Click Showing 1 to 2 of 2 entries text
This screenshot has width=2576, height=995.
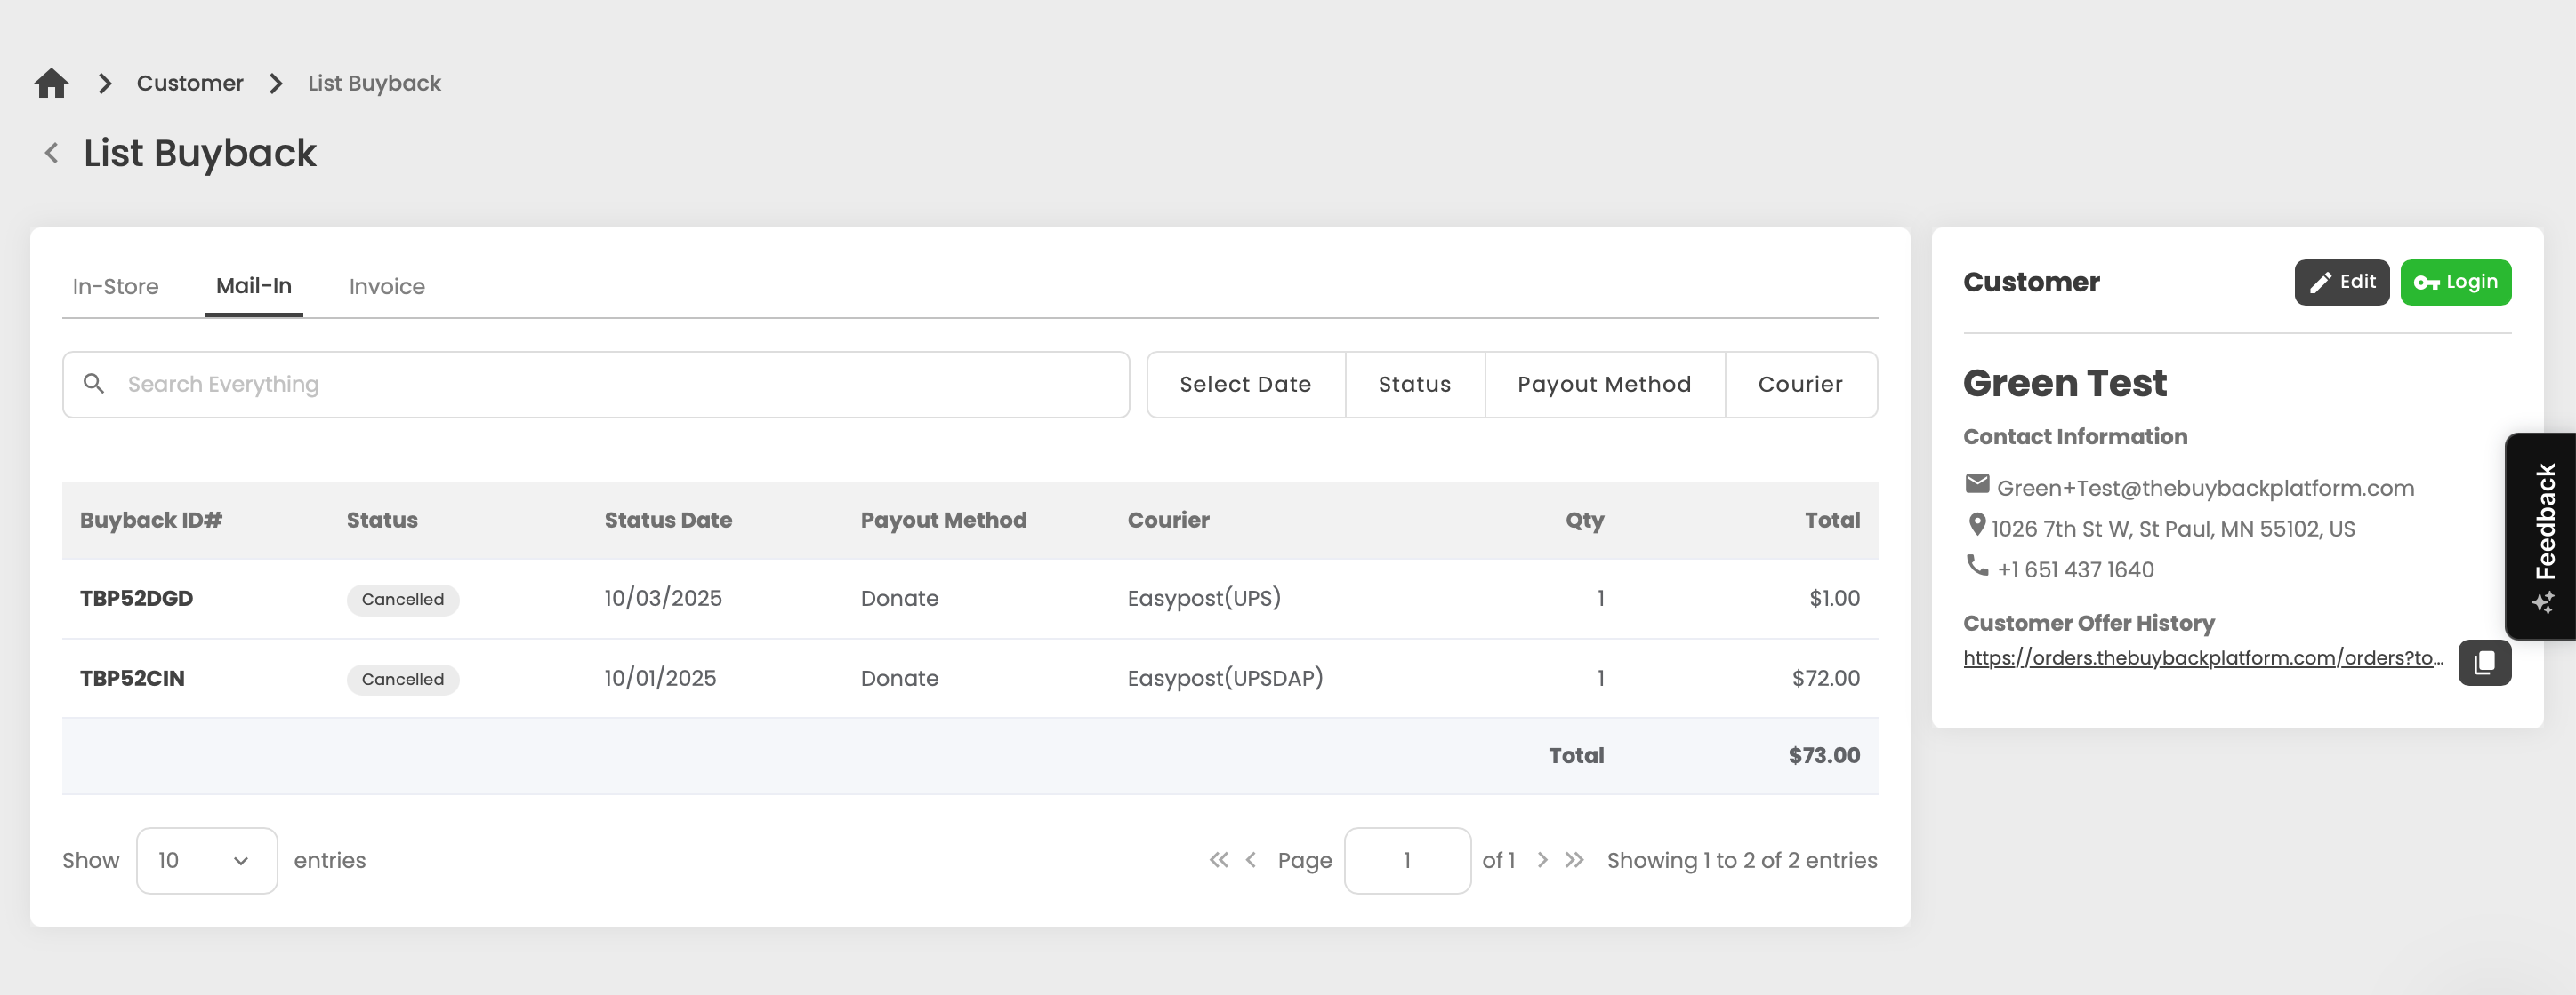coord(1742,860)
